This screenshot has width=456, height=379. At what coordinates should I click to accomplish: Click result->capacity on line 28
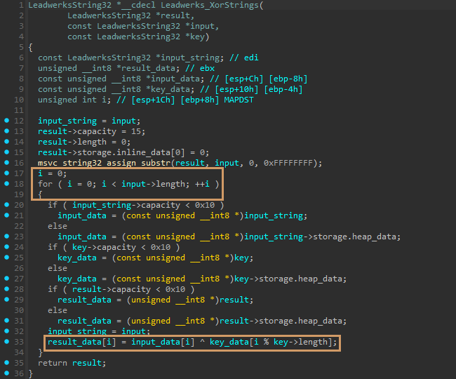[x=112, y=289]
